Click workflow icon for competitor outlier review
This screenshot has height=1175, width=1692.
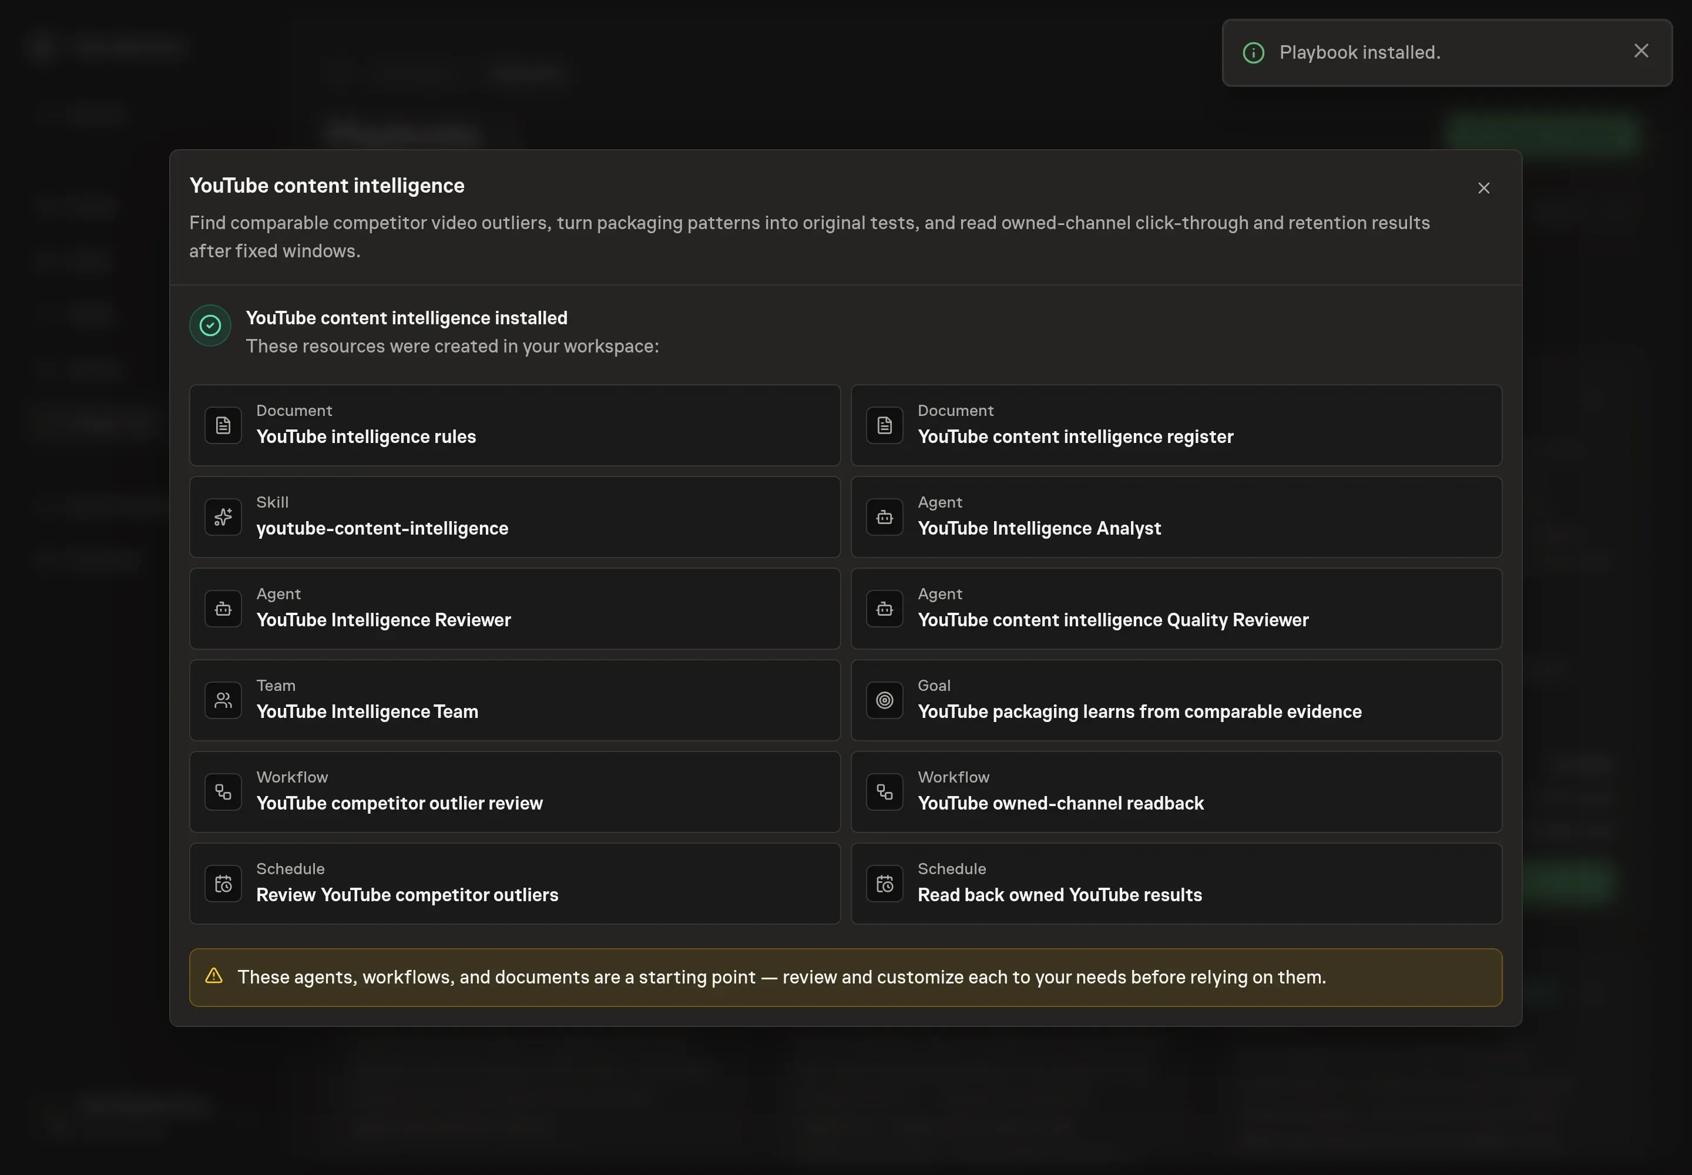pyautogui.click(x=223, y=792)
